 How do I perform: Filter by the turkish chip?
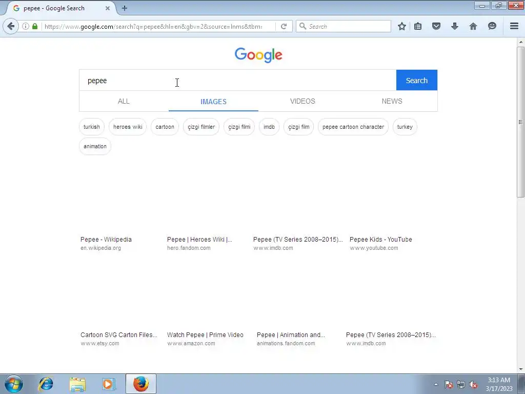tap(91, 127)
